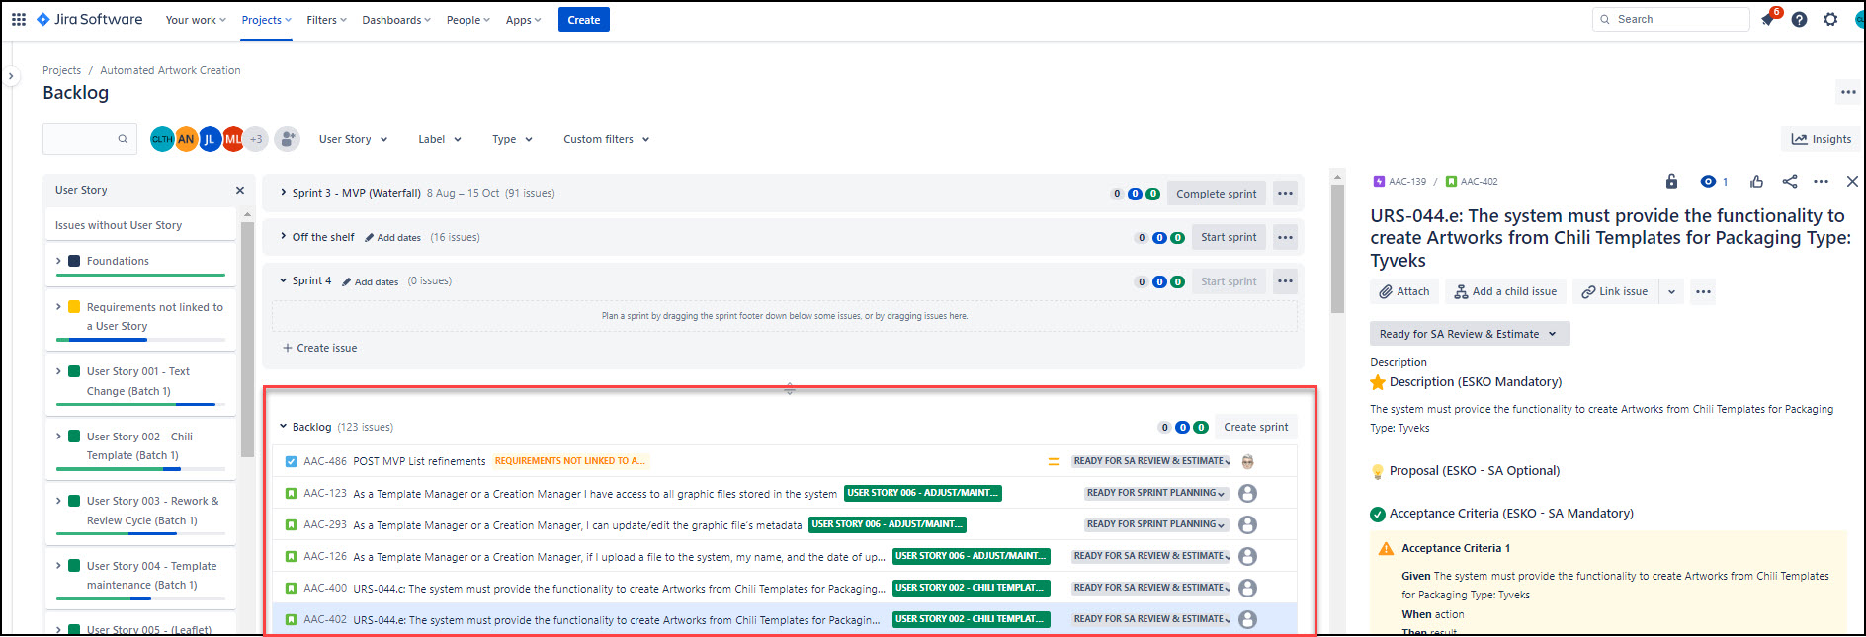Image resolution: width=1866 pixels, height=637 pixels.
Task: Click Add a child issue
Action: point(1505,291)
